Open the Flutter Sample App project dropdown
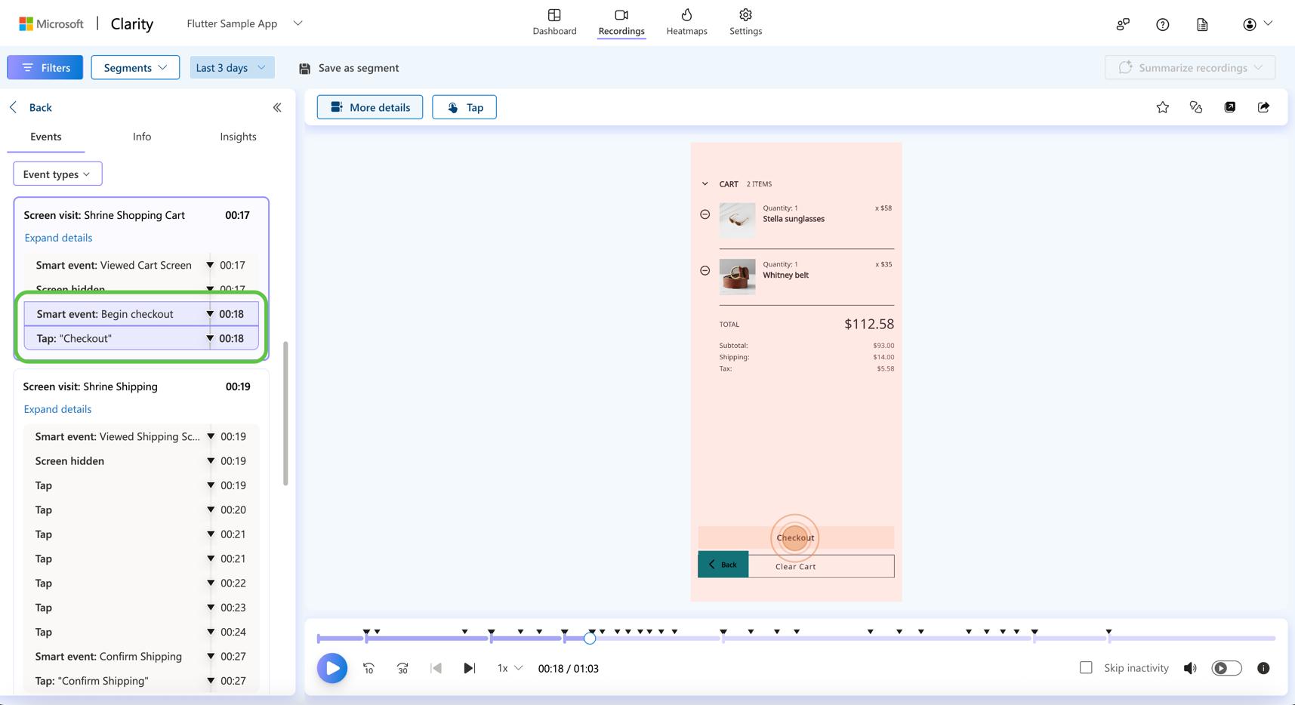This screenshot has width=1295, height=705. [245, 23]
